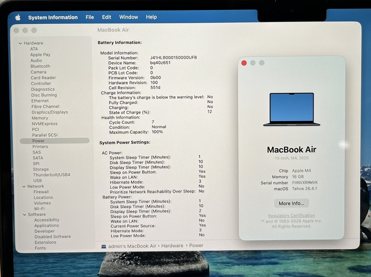Click the Battery Information heading

click(120, 43)
